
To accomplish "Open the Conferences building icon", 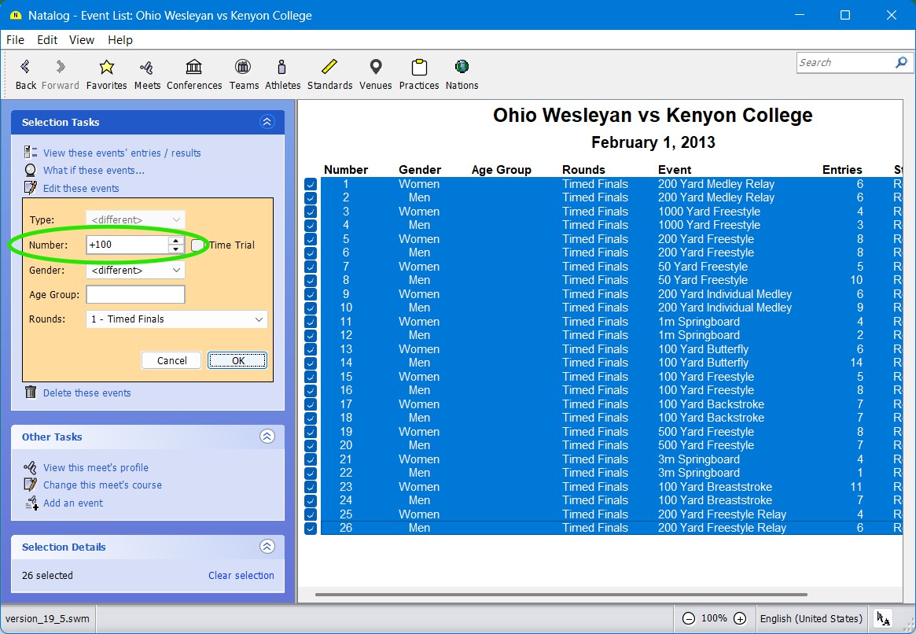I will click(194, 74).
